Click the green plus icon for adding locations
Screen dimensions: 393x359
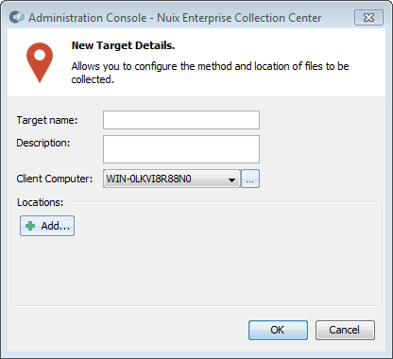point(30,226)
